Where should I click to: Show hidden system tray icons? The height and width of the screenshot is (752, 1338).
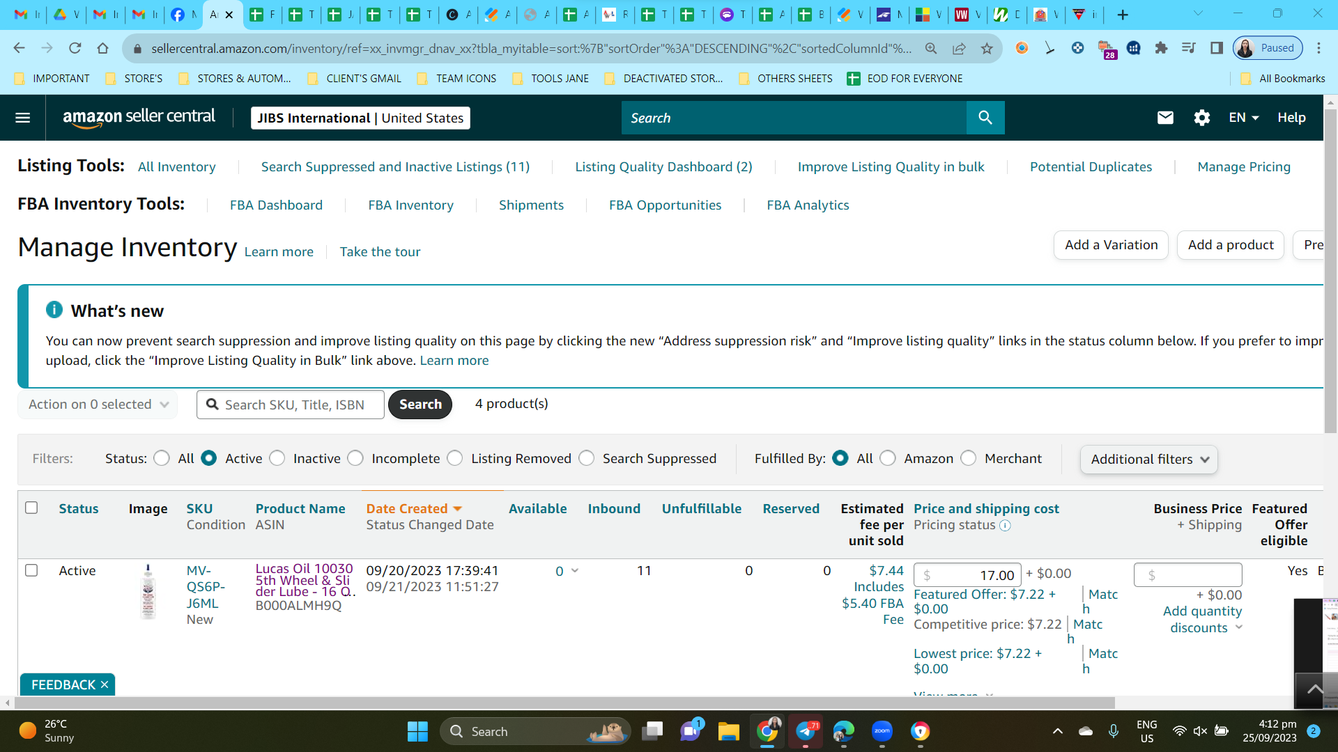pos(1057,731)
